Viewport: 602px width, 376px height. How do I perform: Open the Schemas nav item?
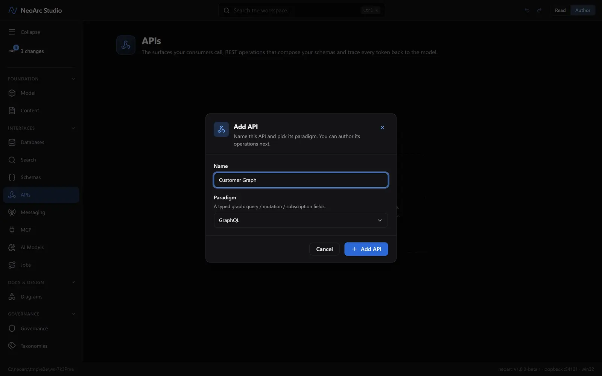coord(41,177)
